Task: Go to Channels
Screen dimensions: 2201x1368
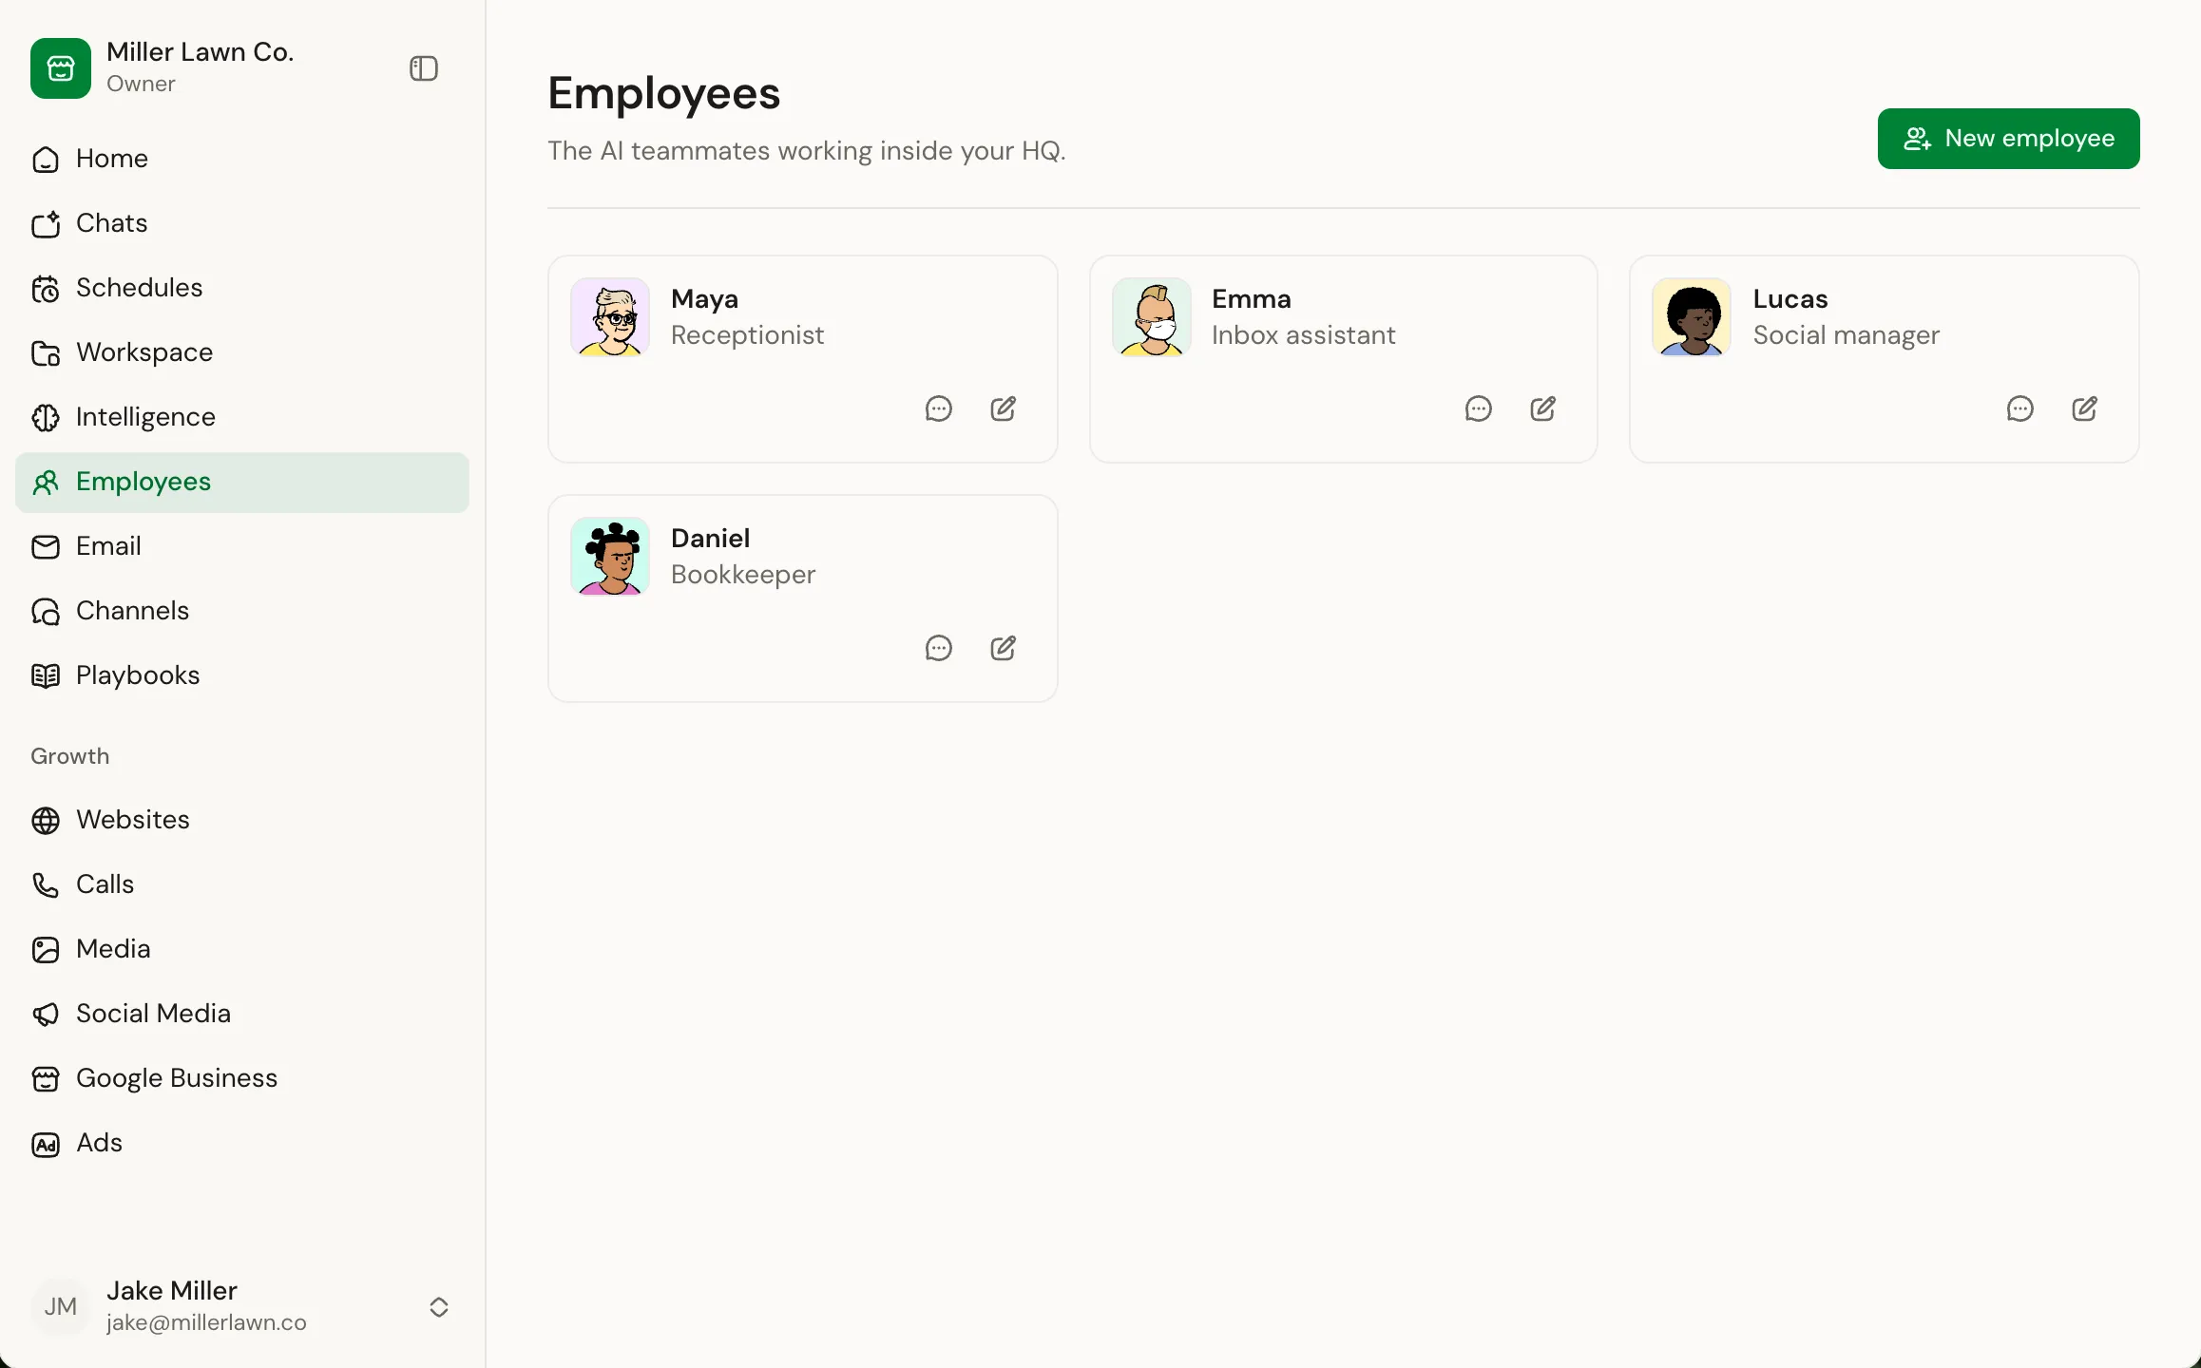Action: [x=242, y=611]
